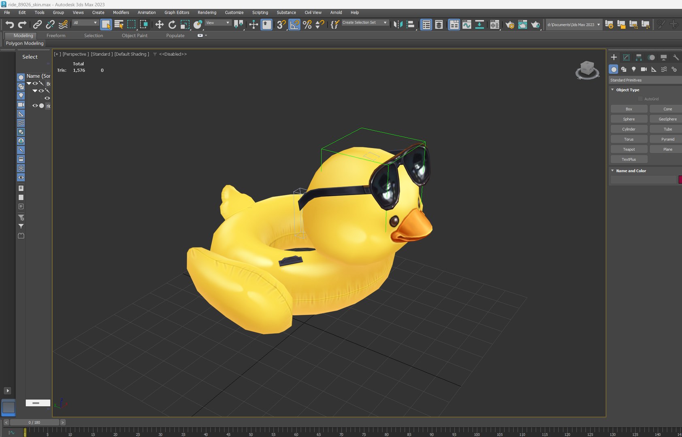Open the Create Selection Set dropdown
682x437 pixels.
(x=364, y=23)
